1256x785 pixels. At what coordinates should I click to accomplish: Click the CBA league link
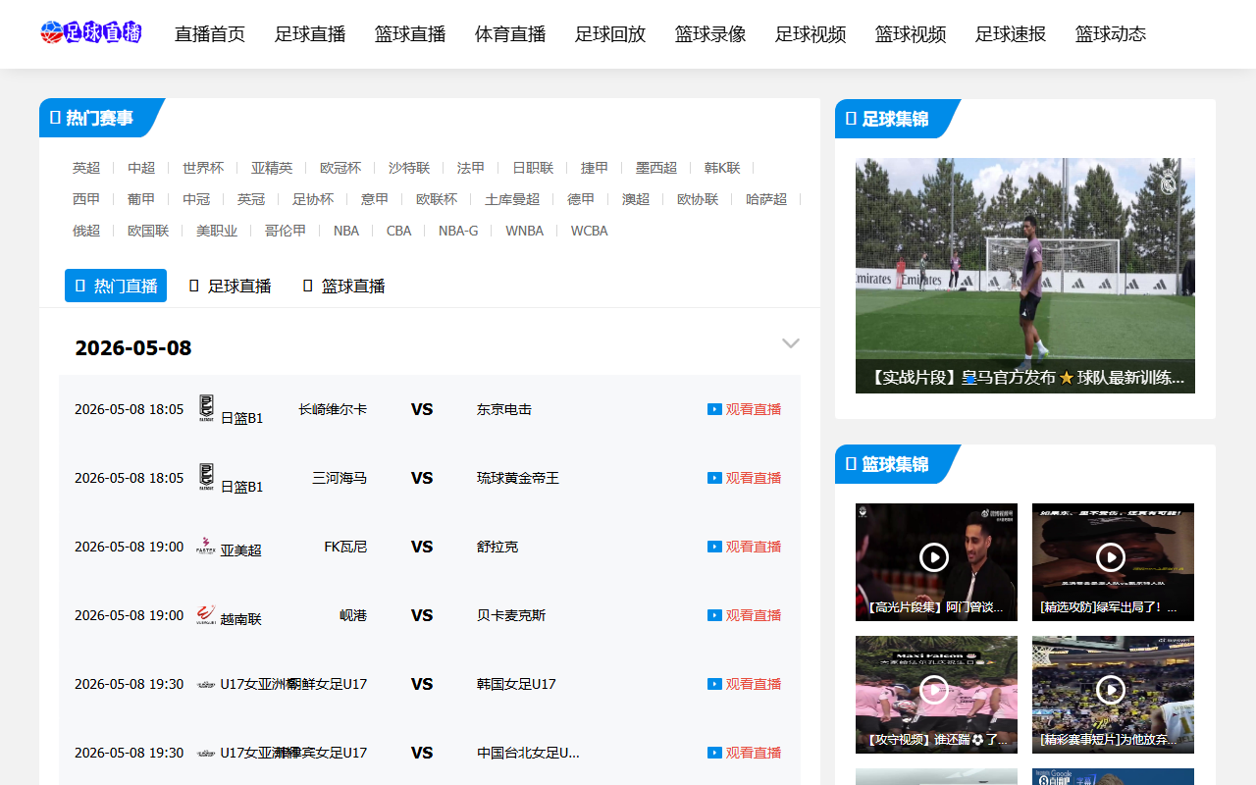tap(399, 231)
